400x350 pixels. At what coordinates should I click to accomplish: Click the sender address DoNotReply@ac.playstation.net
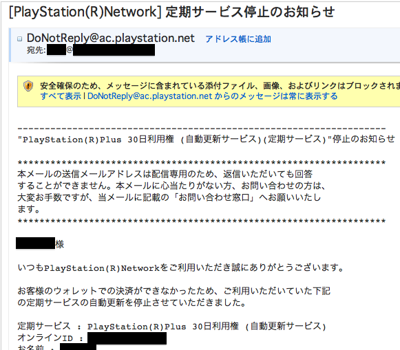(x=111, y=38)
